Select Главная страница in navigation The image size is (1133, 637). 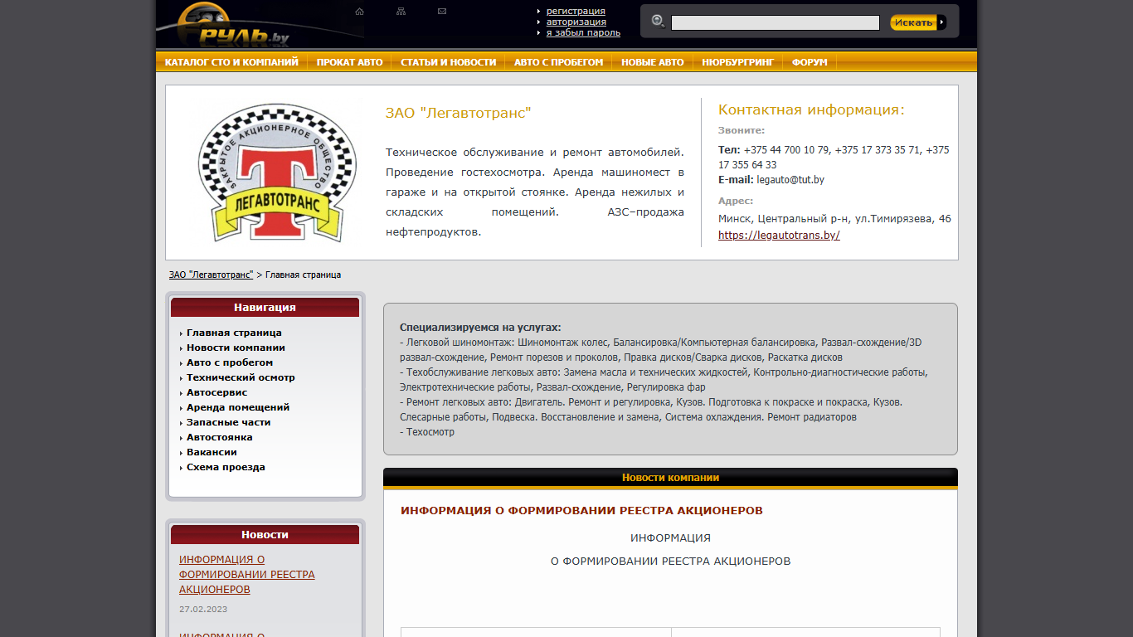[234, 333]
